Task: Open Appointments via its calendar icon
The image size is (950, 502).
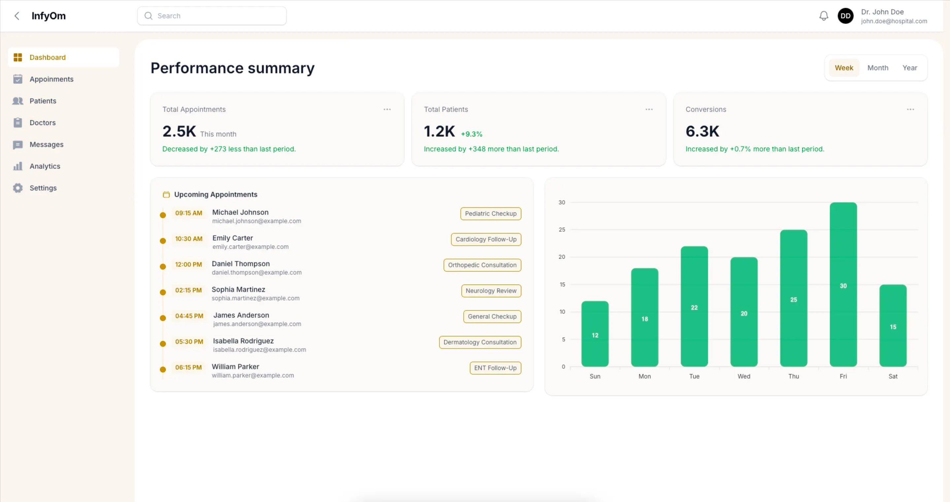Action: 18,79
